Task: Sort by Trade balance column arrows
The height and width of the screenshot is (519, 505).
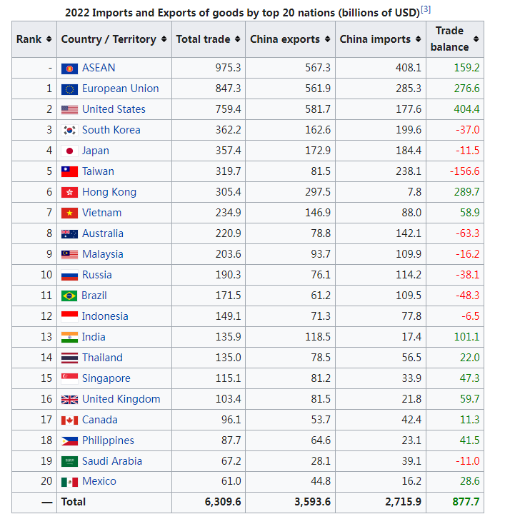Action: point(476,39)
